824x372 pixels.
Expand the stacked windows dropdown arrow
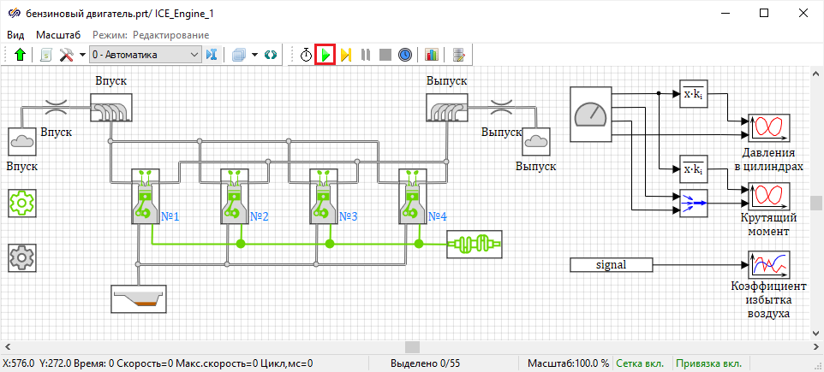point(254,55)
